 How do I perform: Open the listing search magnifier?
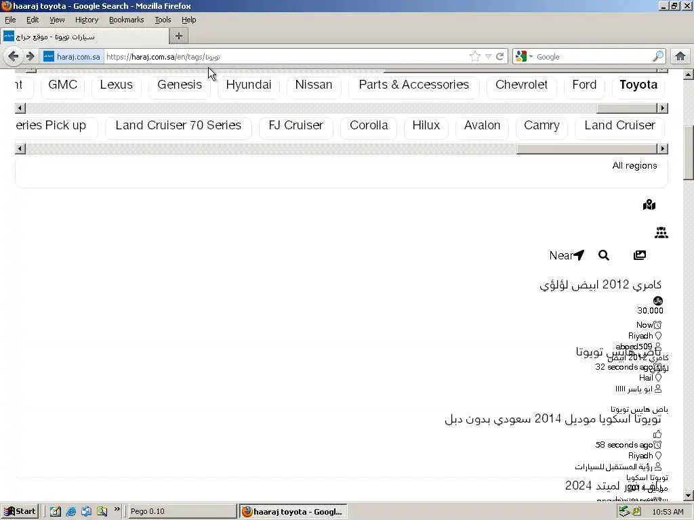pyautogui.click(x=604, y=255)
